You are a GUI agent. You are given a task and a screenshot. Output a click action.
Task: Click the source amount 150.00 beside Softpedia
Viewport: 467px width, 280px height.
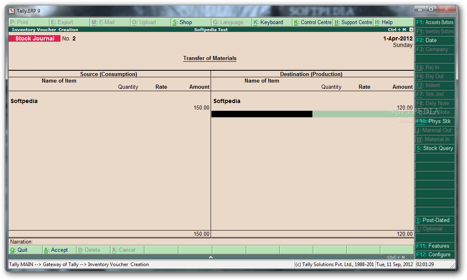click(x=201, y=108)
